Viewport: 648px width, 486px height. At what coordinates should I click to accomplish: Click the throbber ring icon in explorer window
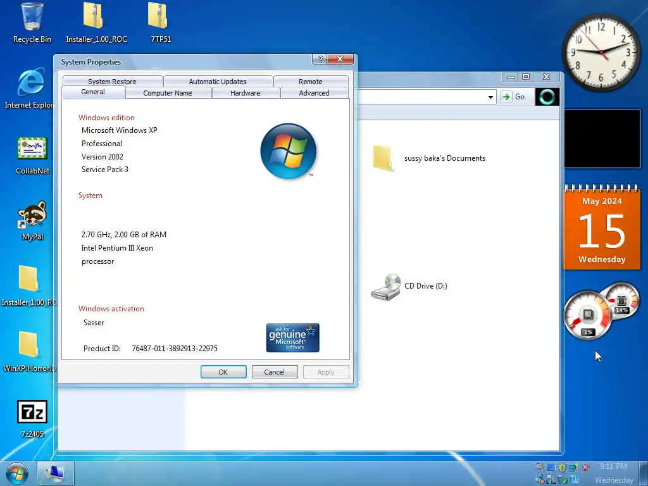pos(547,97)
